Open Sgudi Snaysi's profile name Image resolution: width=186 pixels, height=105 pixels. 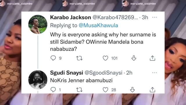point(67,73)
